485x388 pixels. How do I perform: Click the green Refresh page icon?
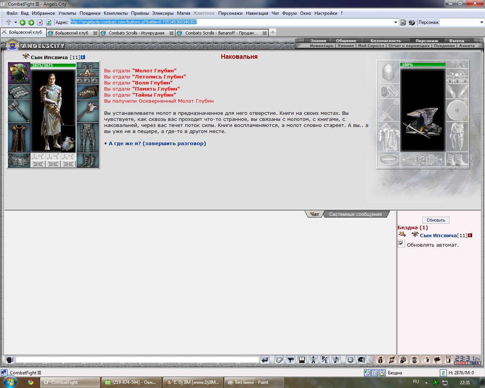[48, 22]
